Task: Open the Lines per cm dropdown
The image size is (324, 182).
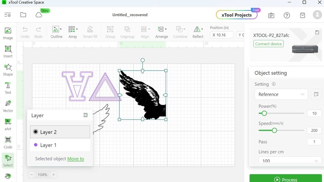Action: [x=290, y=160]
